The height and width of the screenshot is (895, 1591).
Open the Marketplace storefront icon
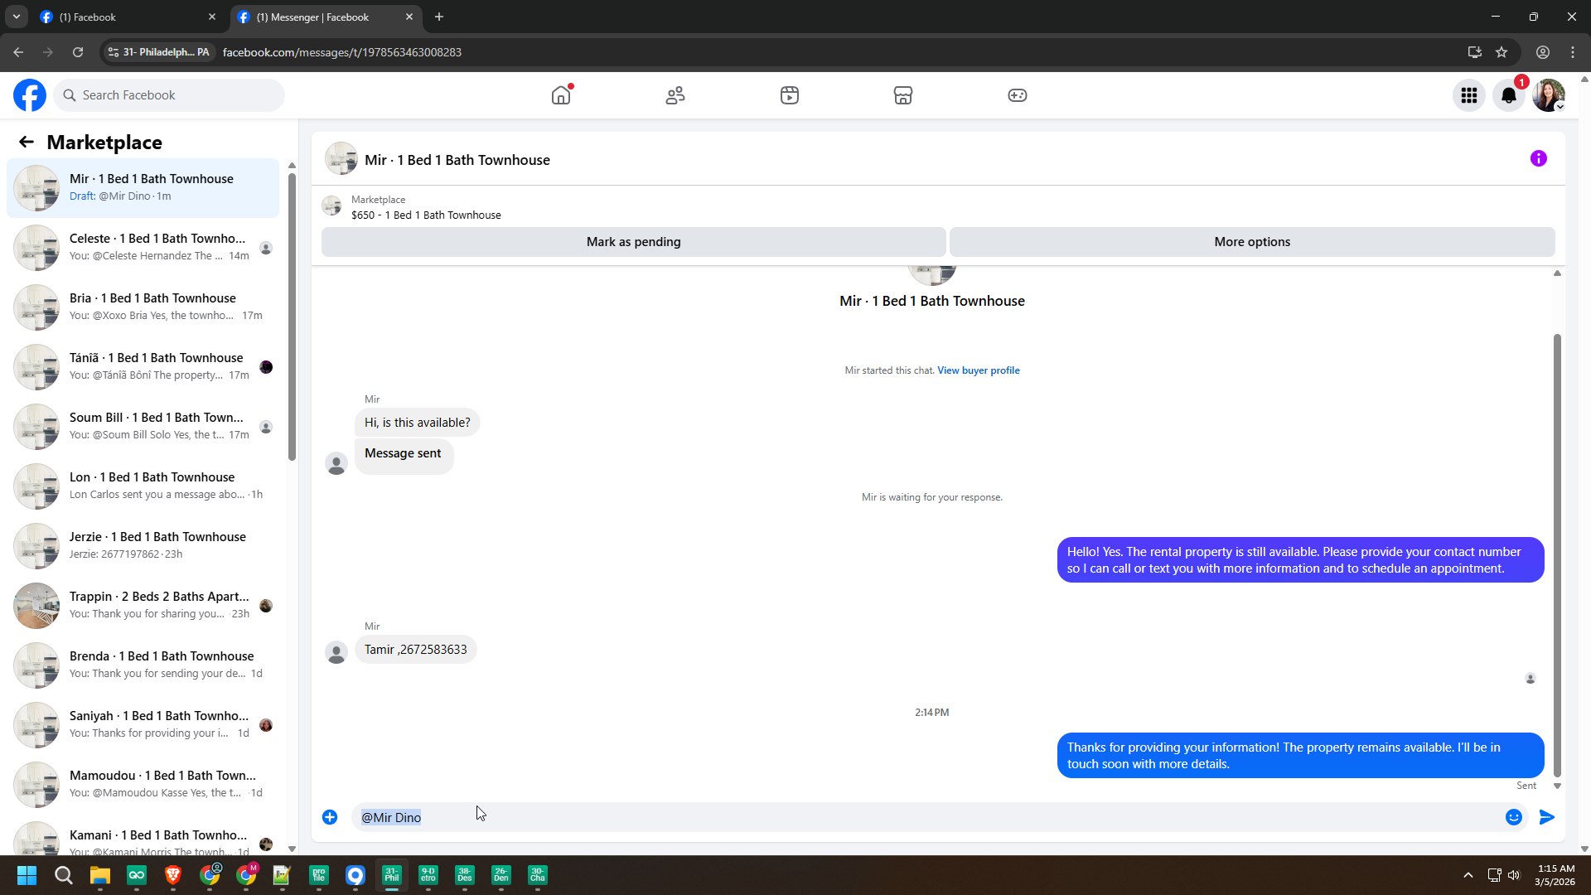click(903, 95)
